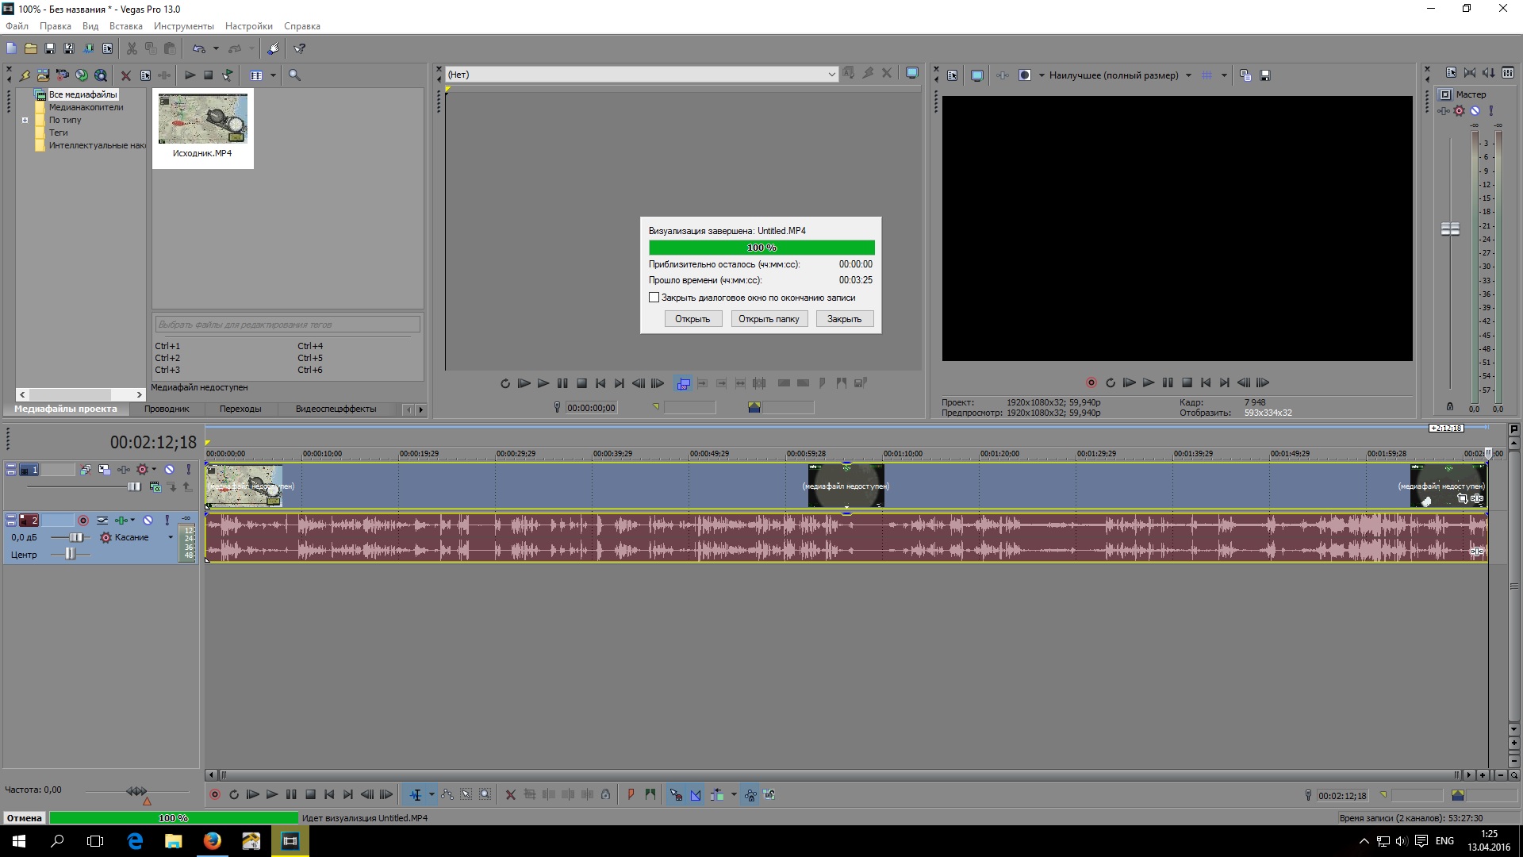Switch to the 'Видеоспецэффекты' tab
Image resolution: width=1523 pixels, height=857 pixels.
[336, 409]
